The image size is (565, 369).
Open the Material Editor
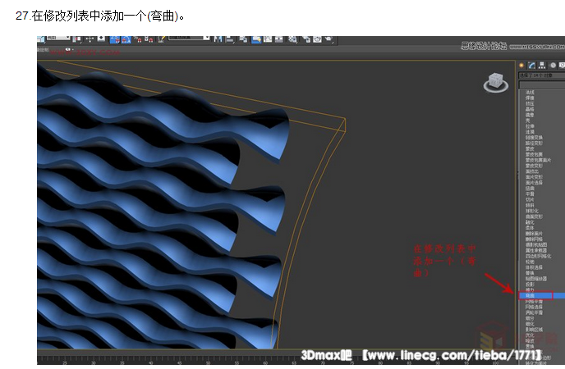pos(292,39)
